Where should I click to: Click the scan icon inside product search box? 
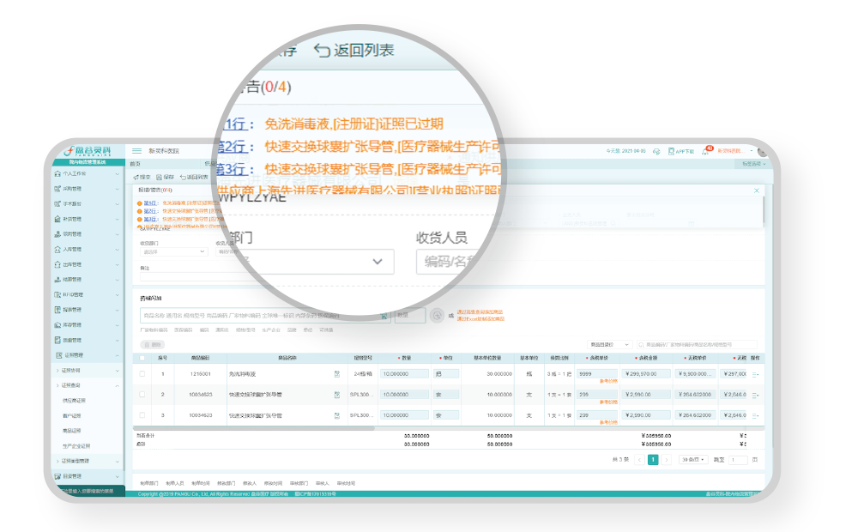pyautogui.click(x=384, y=316)
